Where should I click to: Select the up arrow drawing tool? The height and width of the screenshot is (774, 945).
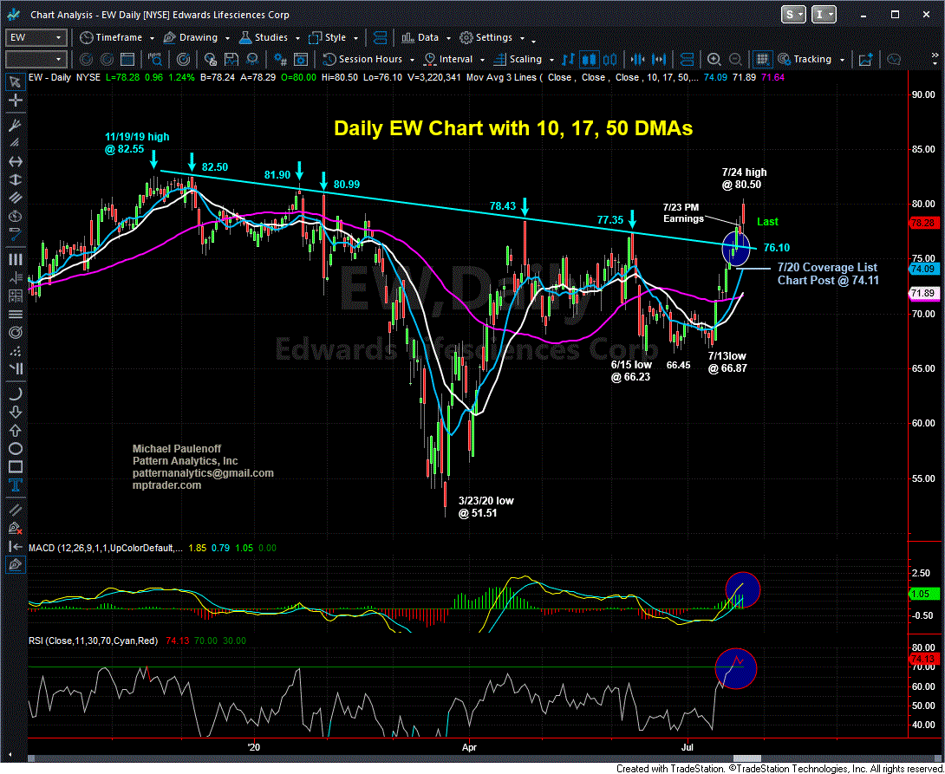15,430
